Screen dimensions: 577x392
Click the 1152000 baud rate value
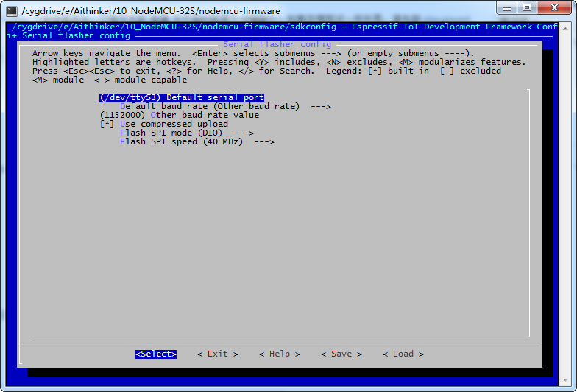(122, 115)
